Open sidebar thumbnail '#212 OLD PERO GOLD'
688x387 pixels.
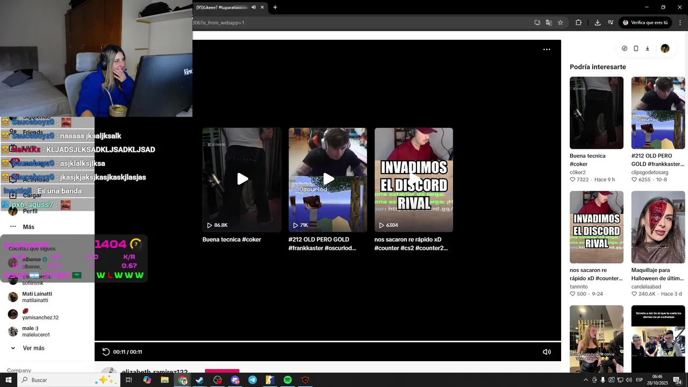point(658,113)
